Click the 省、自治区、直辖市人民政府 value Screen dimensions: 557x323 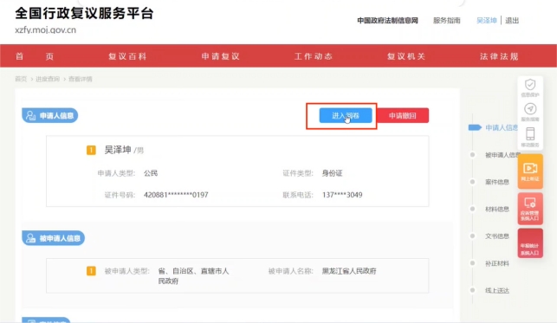193,276
